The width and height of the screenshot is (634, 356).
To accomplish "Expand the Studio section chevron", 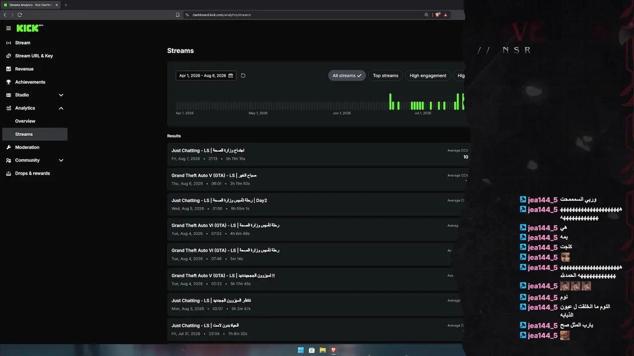I will point(61,95).
